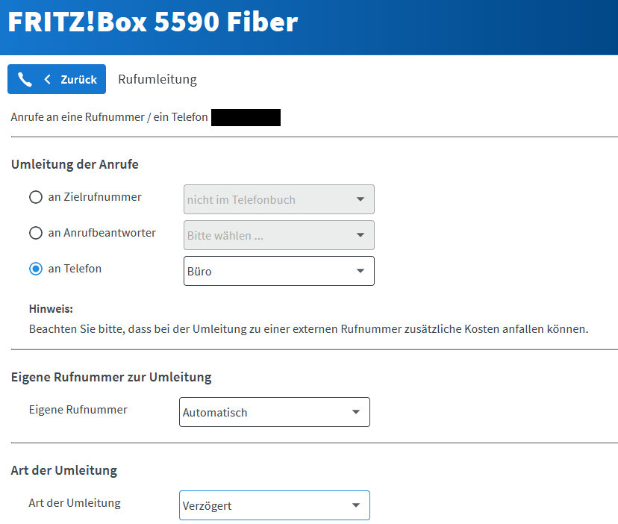Image resolution: width=618 pixels, height=524 pixels.
Task: Click the arrow icon of the Verzögert dropdown
Action: [355, 505]
